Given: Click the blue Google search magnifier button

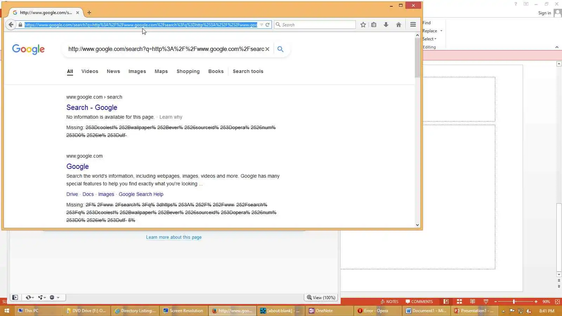Looking at the screenshot, I should pyautogui.click(x=280, y=49).
